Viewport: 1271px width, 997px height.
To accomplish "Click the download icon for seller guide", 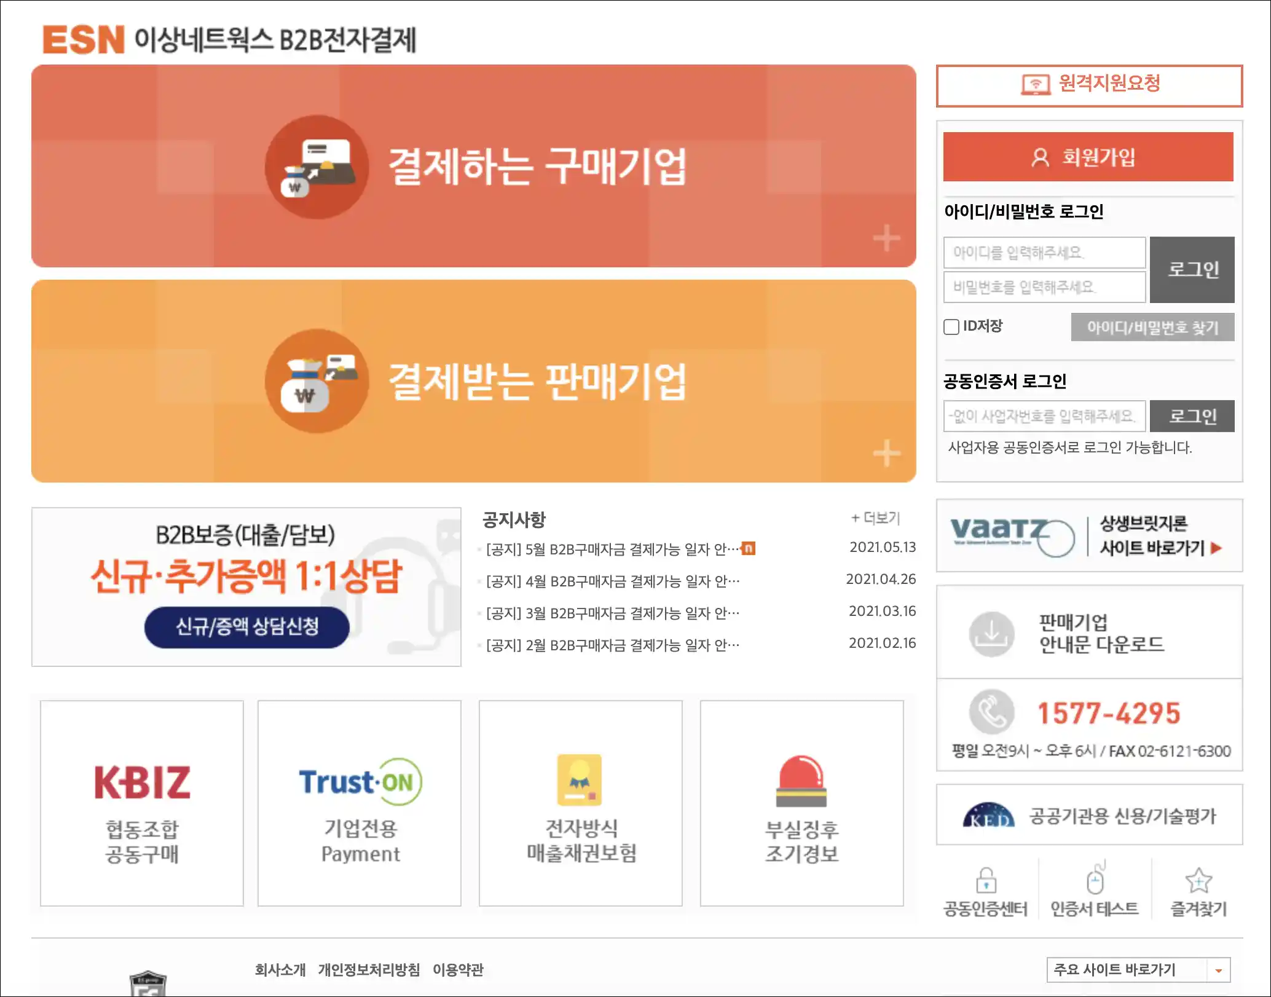I will pyautogui.click(x=991, y=633).
